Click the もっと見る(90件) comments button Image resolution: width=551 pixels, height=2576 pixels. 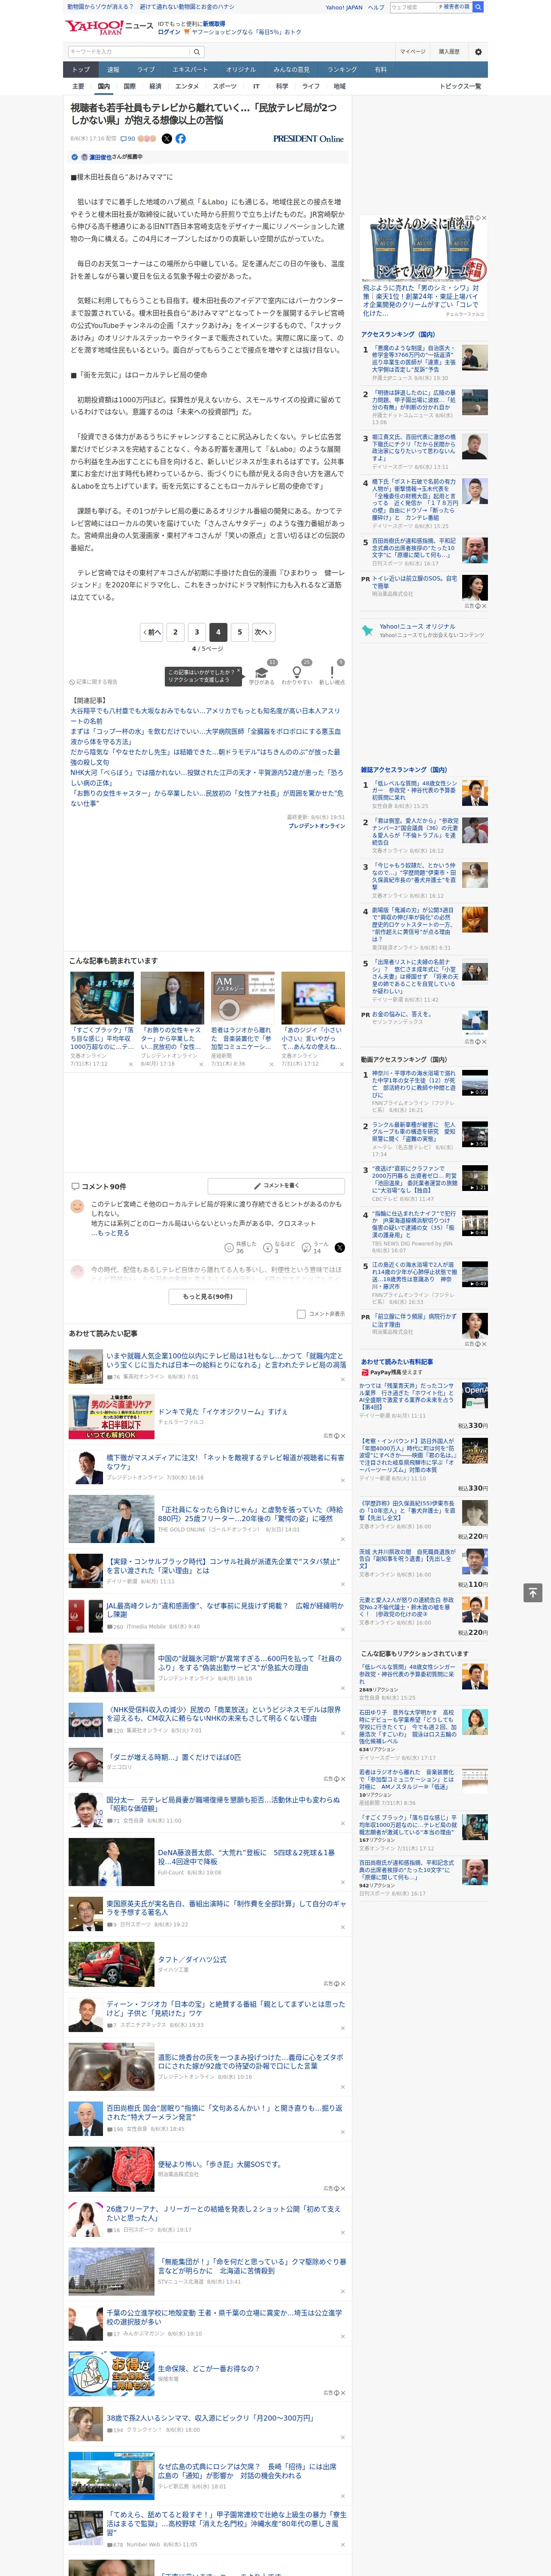pos(208,1296)
